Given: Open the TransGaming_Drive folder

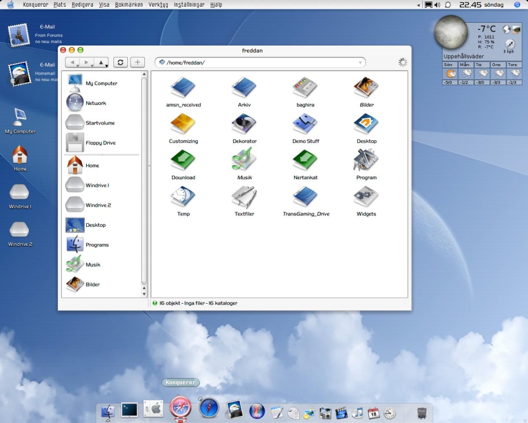Looking at the screenshot, I should (306, 197).
